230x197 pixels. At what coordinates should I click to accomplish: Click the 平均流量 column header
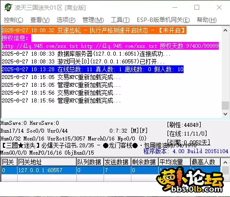coord(174,162)
